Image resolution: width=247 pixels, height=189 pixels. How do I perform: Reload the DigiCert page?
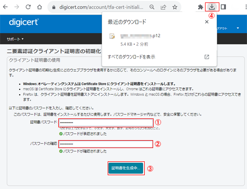(x=28, y=7)
